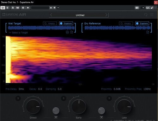The width and height of the screenshot is (158, 121).
Task: Enable Write automation (W) button
Action: click(x=18, y=8)
